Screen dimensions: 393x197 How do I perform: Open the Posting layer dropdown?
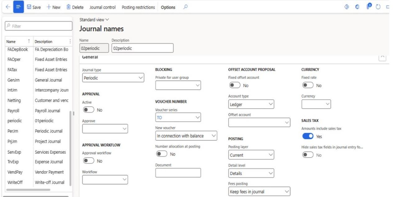(x=251, y=155)
